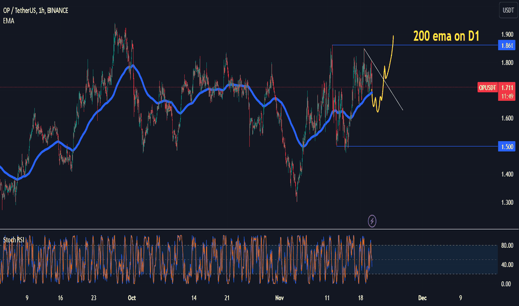
Task: Click the 1.600 price axis label
Action: (507, 118)
